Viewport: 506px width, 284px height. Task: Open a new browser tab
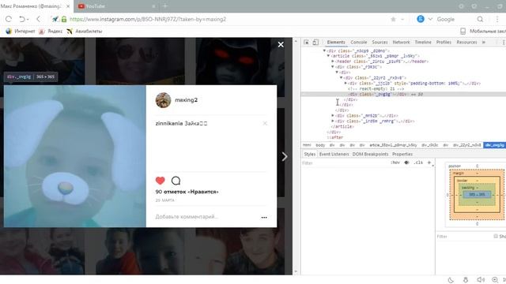point(165,6)
